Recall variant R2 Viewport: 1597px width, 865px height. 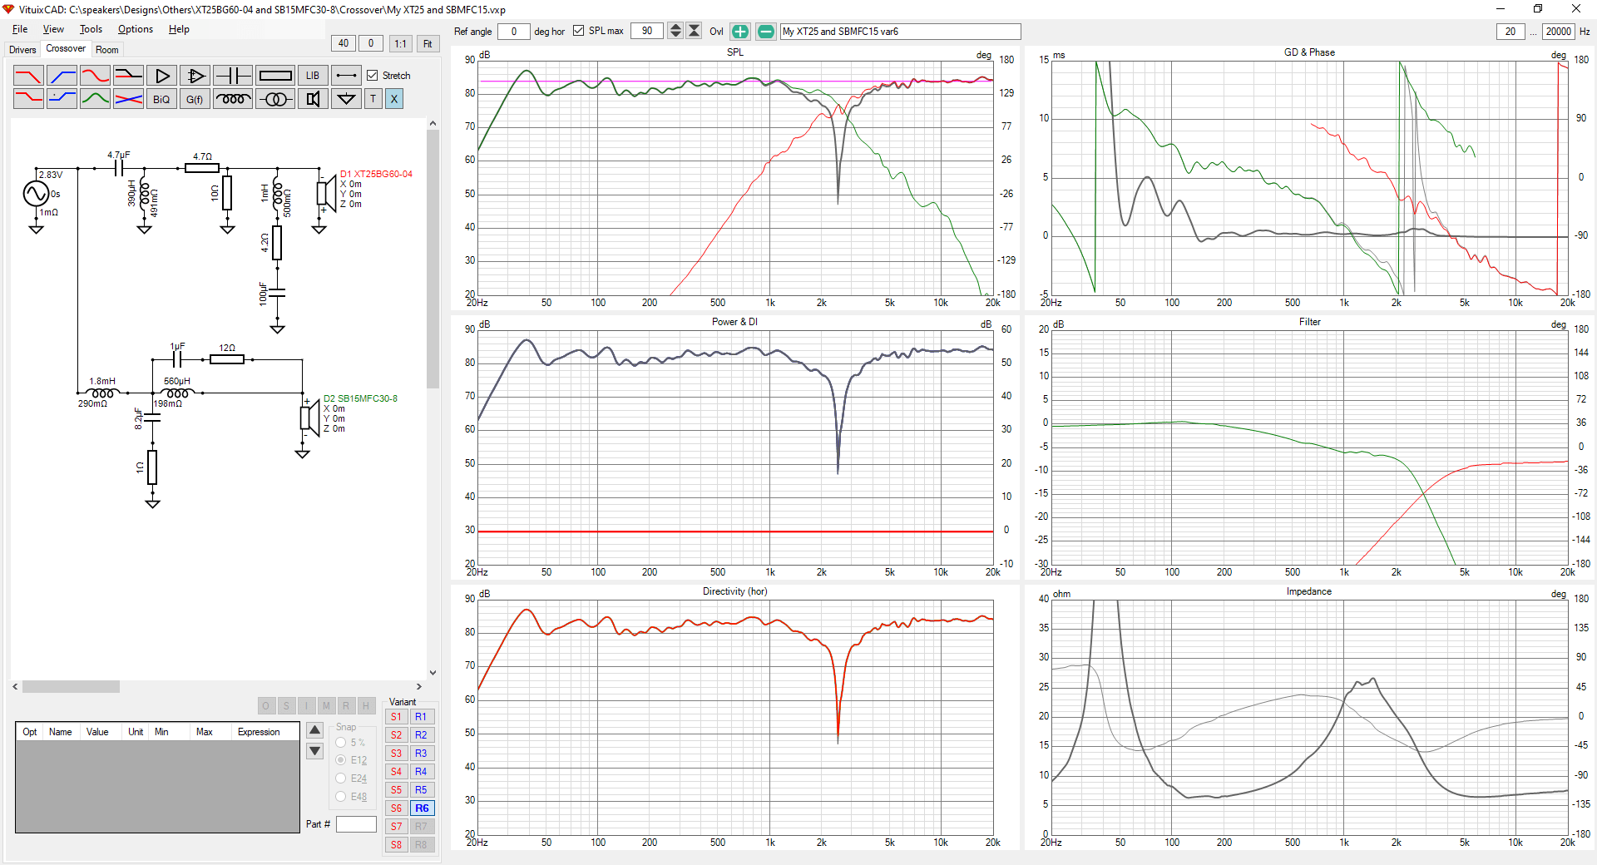point(422,735)
